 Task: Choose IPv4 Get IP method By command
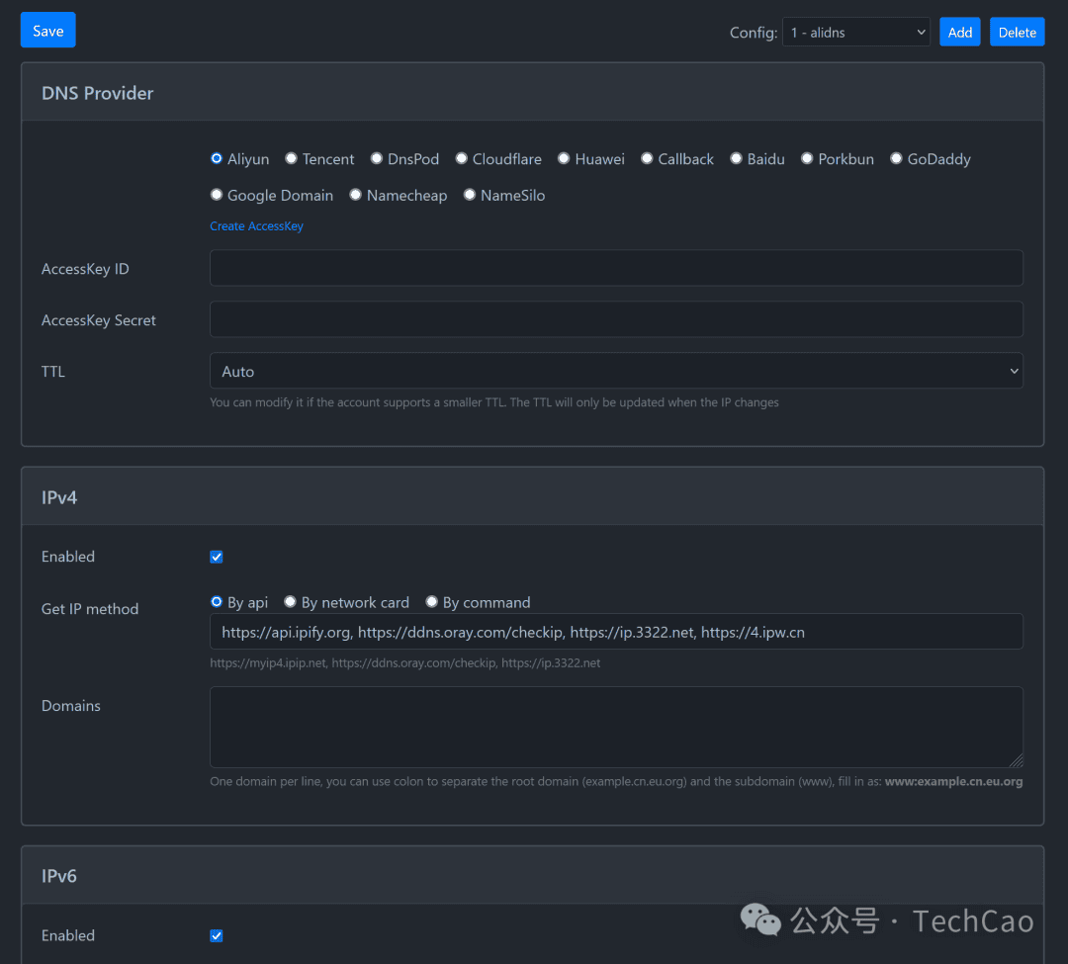432,602
